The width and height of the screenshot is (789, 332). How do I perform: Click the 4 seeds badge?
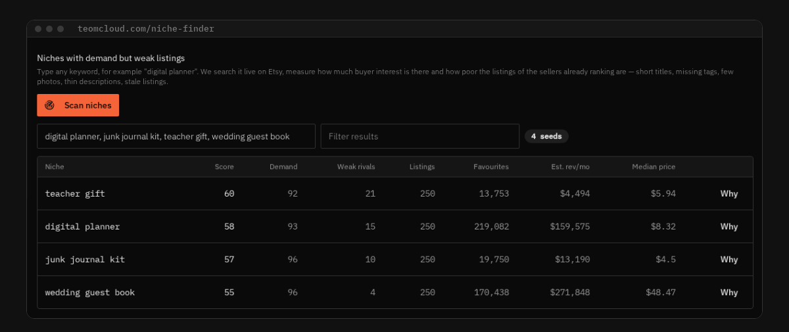(546, 136)
